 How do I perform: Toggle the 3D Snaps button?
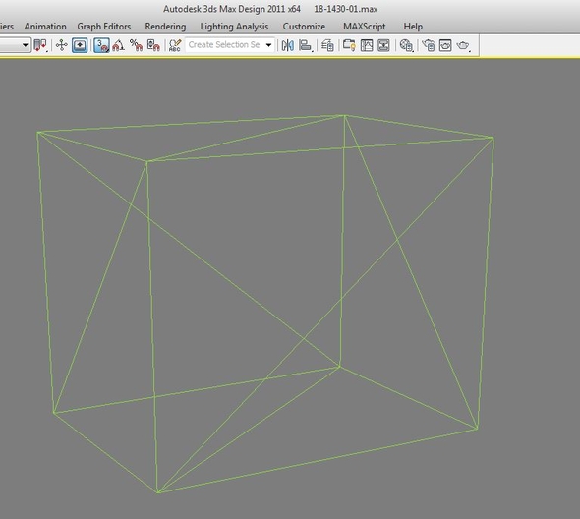101,45
